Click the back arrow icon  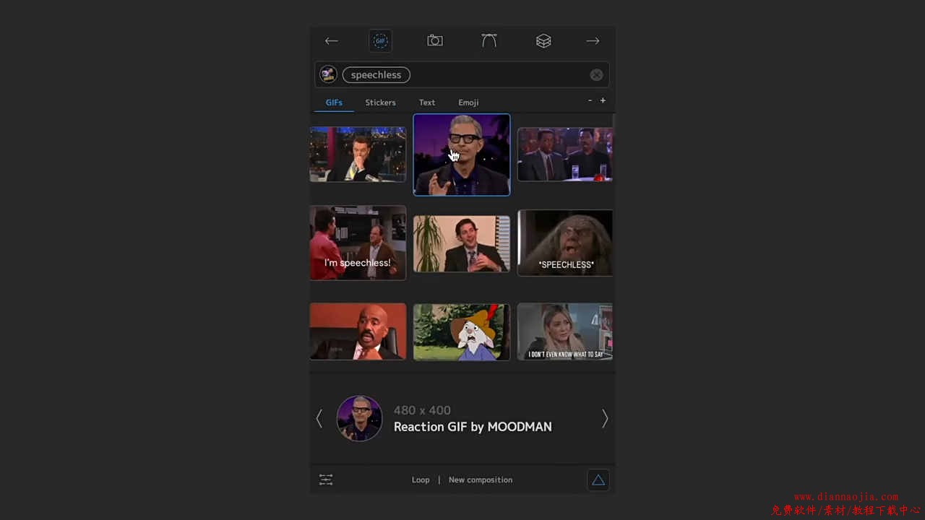pyautogui.click(x=331, y=41)
